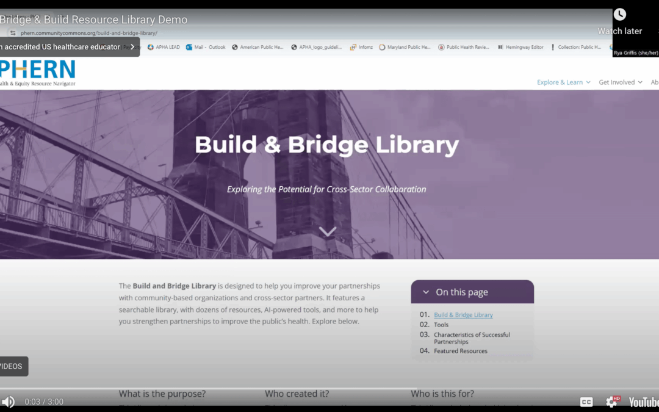Open the Build & Bridge Library page link
Viewport: 659px width, 412px height.
463,314
